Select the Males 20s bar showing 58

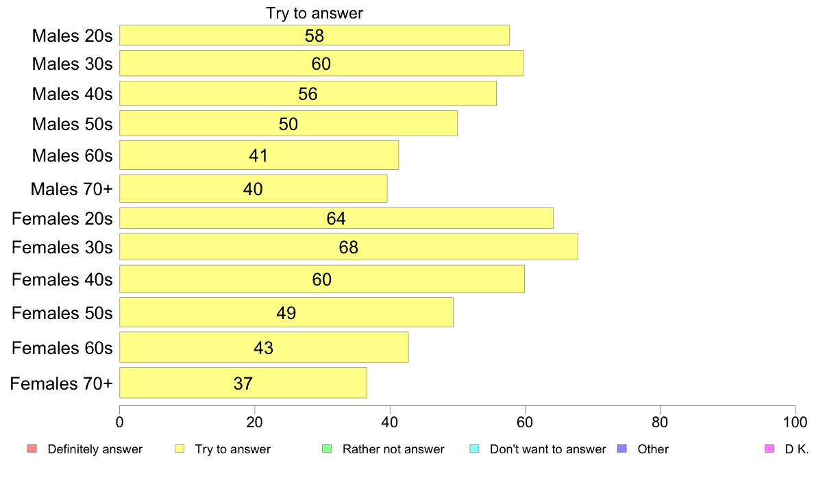coord(314,36)
